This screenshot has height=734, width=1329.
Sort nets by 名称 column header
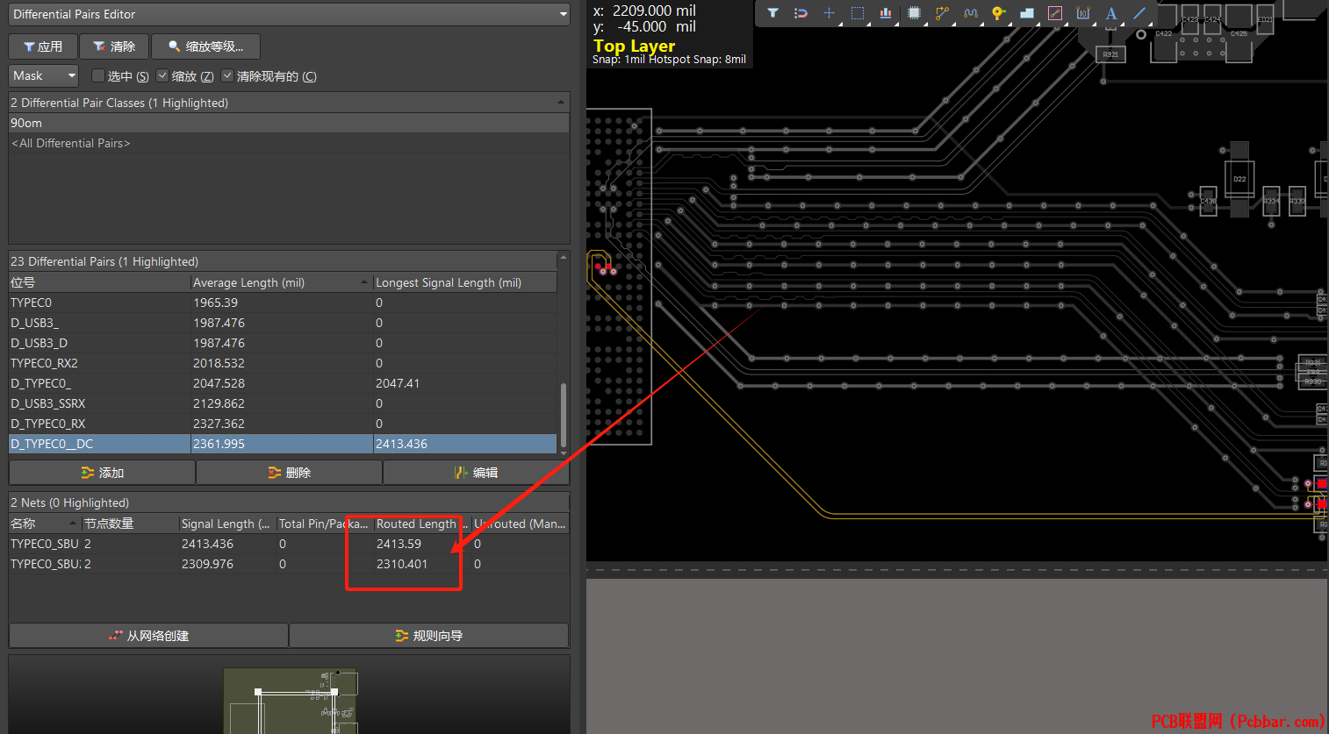click(45, 524)
